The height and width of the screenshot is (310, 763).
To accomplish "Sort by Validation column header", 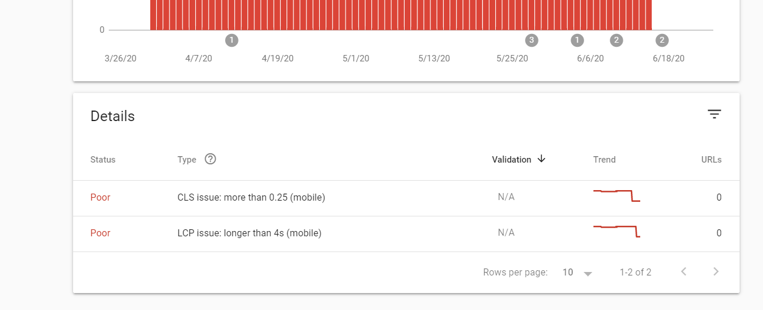I will (512, 160).
